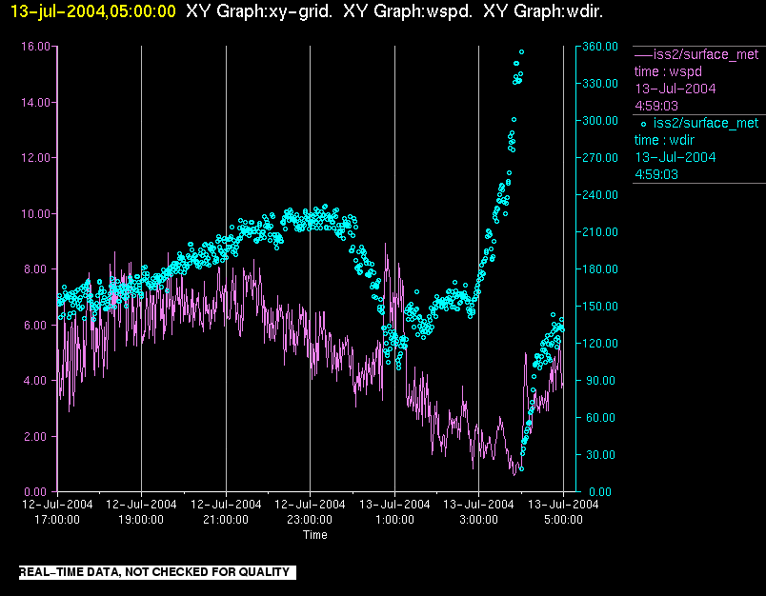Click the 12-Jul-2004 17:00:00 time label

[57, 511]
